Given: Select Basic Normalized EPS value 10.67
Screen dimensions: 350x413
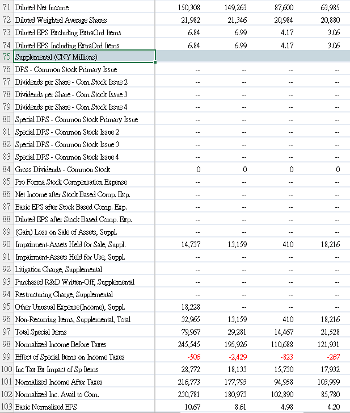Looking at the screenshot, I should (192, 407).
